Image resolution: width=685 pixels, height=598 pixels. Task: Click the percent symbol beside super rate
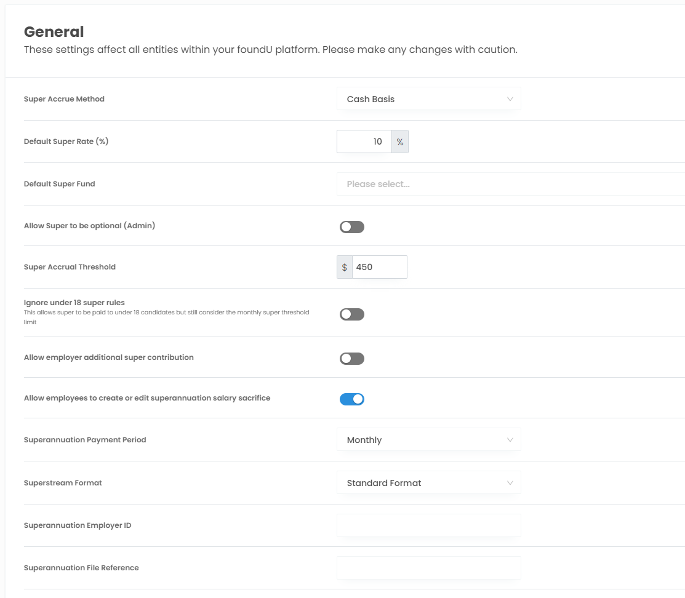pyautogui.click(x=400, y=142)
